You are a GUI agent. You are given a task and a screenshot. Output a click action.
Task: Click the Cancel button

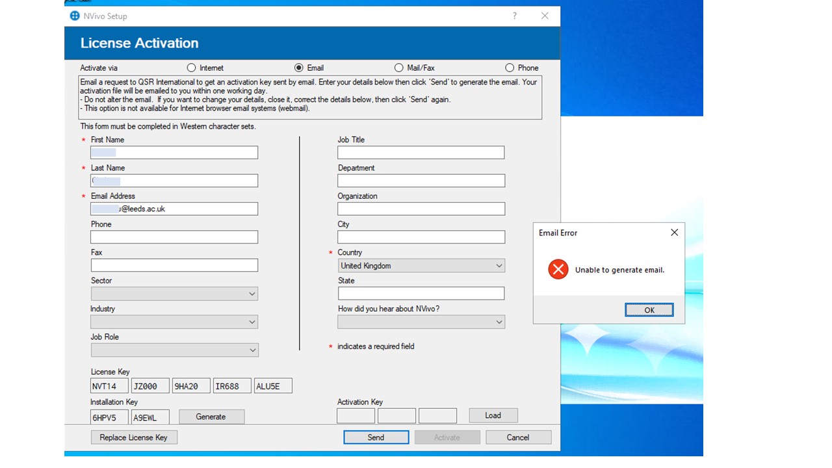point(518,437)
